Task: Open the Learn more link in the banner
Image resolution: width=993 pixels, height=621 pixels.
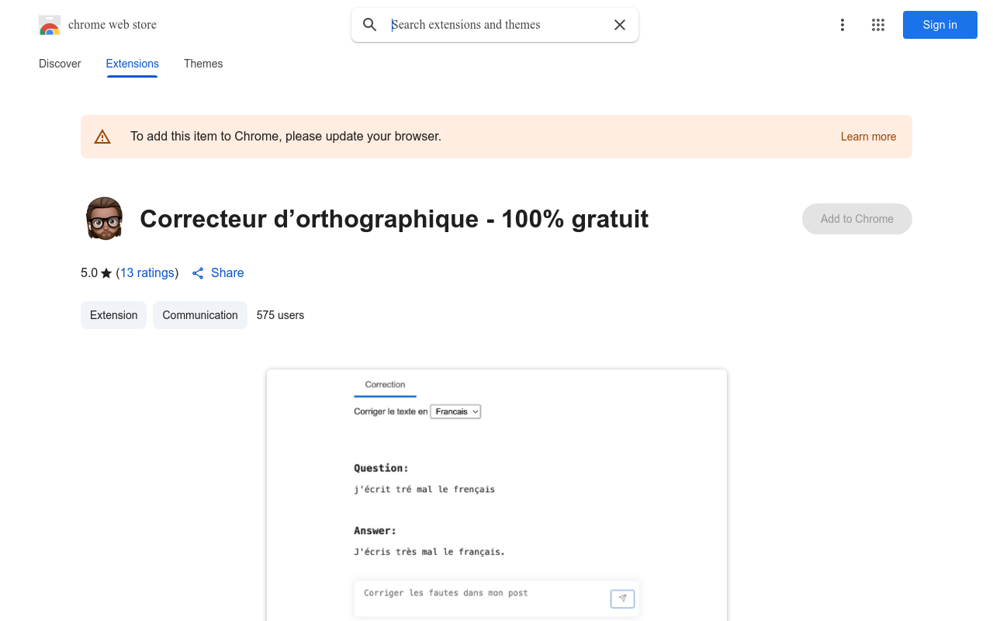Action: 868,137
